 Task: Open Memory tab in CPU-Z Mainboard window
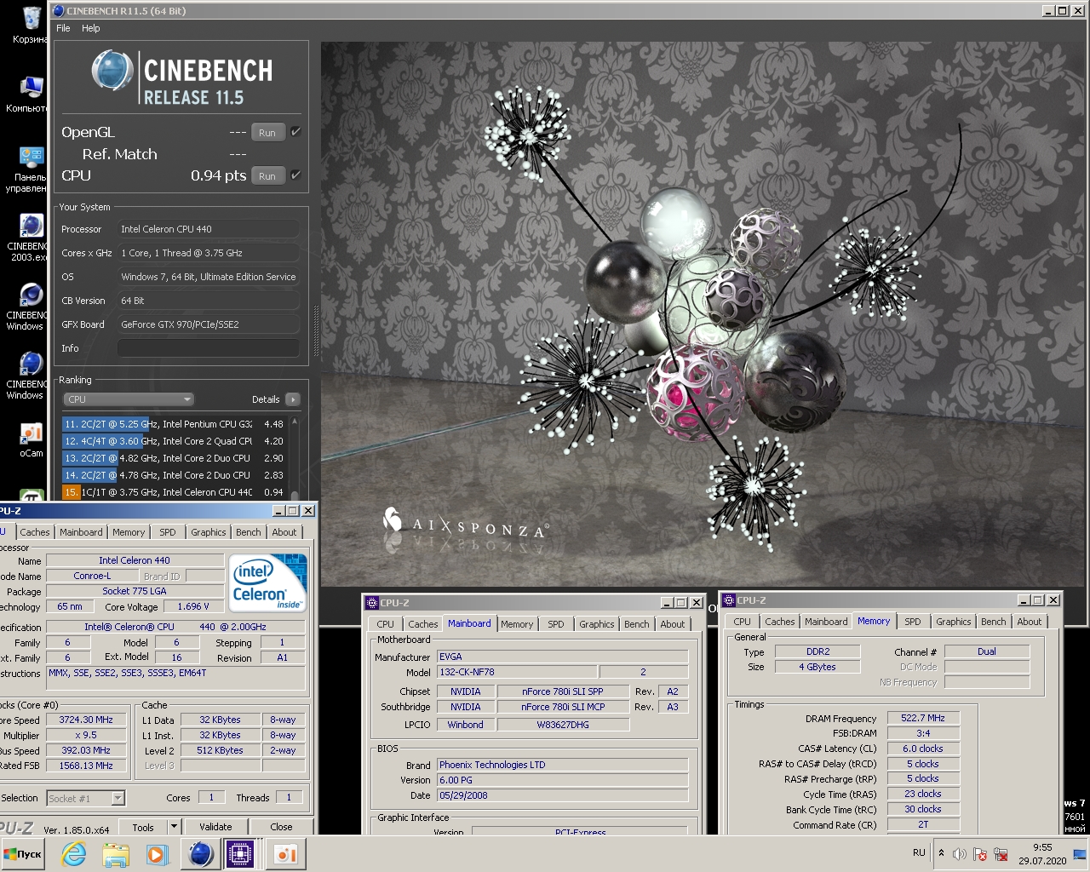(x=517, y=624)
